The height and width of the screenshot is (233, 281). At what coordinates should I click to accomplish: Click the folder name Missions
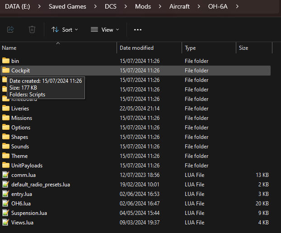22,118
